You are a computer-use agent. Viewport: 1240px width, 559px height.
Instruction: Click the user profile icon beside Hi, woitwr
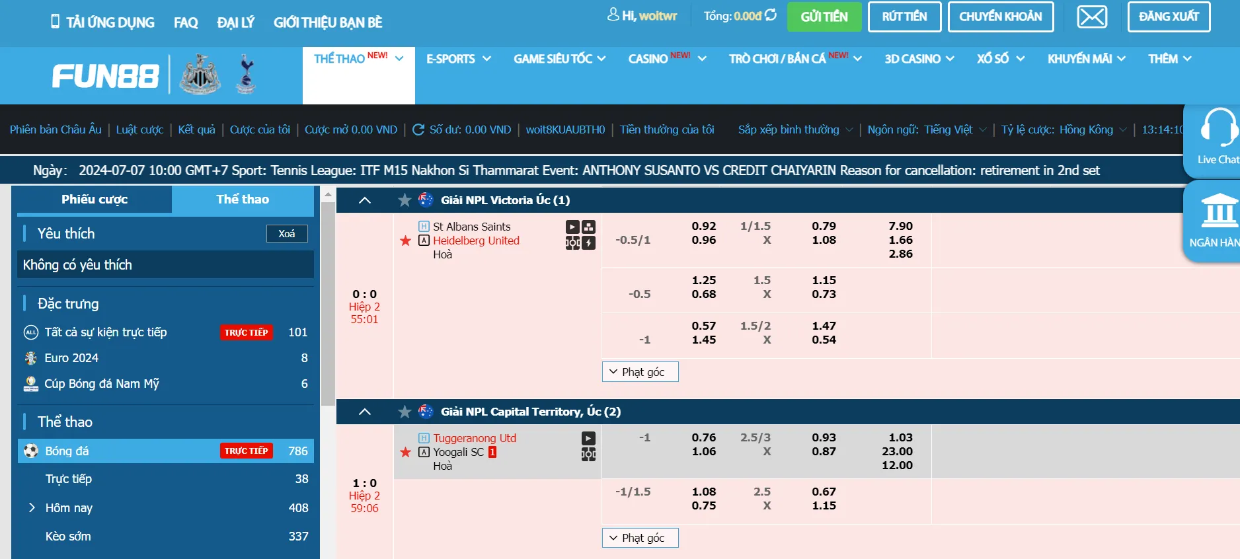click(x=613, y=14)
